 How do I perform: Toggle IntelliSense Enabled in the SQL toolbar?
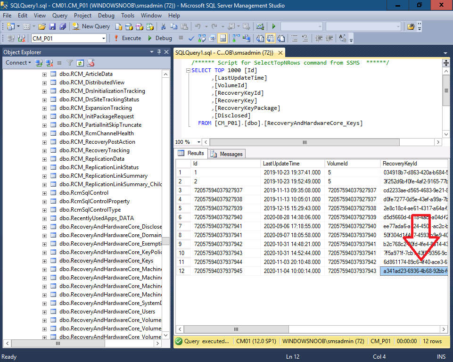tap(223, 38)
